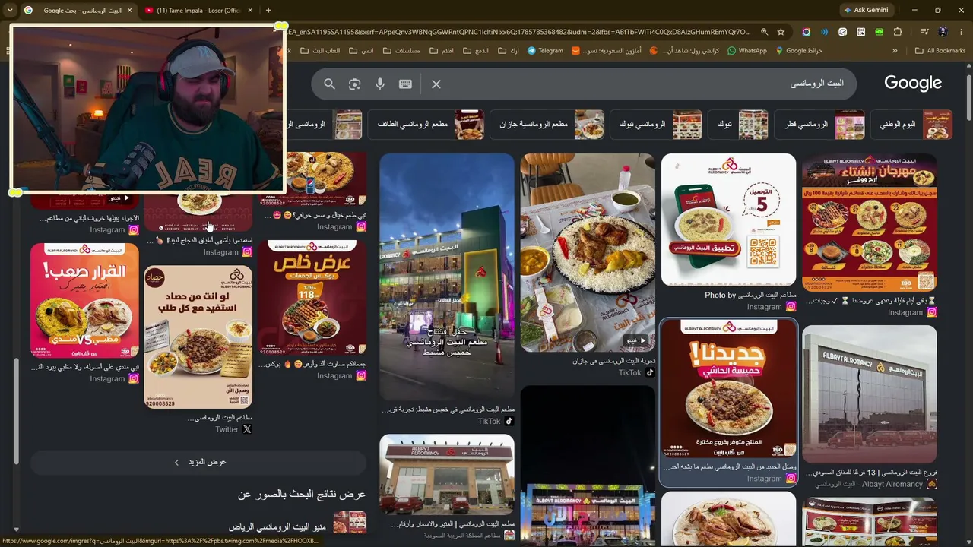This screenshot has height=547, width=973.
Task: Expand more results with عرض المزيد
Action: [199, 462]
